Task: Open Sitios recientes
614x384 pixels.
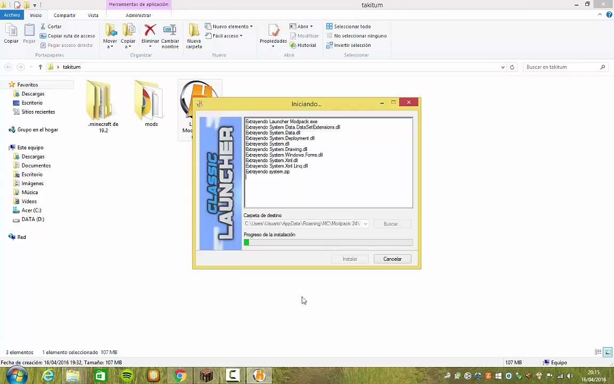Action: [38, 111]
